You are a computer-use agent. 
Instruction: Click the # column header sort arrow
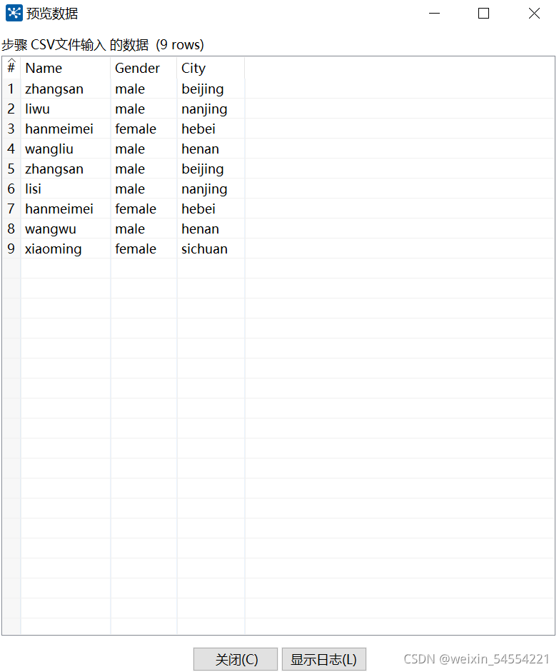click(x=11, y=61)
